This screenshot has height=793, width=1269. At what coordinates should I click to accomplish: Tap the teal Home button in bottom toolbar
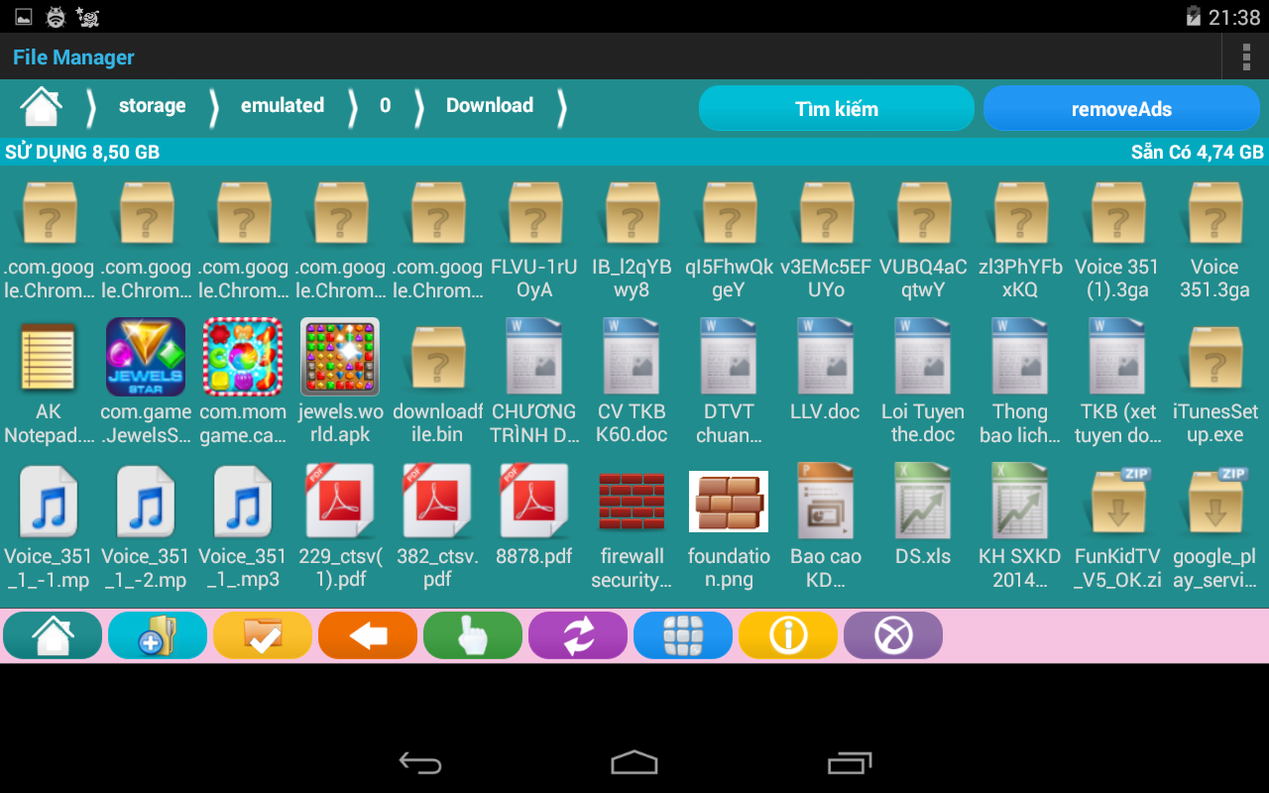(53, 635)
